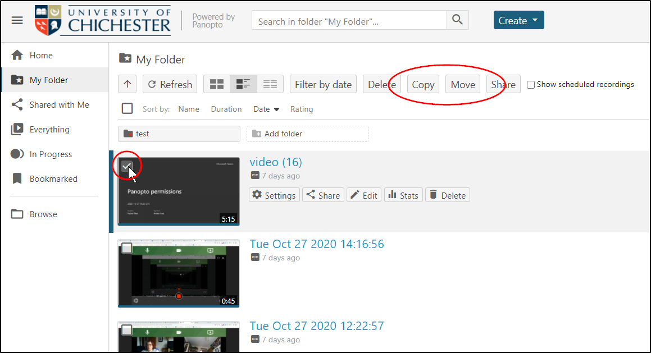
Task: Open Settings for video (16)
Action: pyautogui.click(x=274, y=195)
